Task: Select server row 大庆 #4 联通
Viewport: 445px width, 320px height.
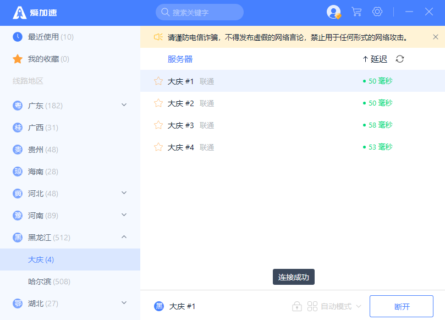Action: [293, 147]
